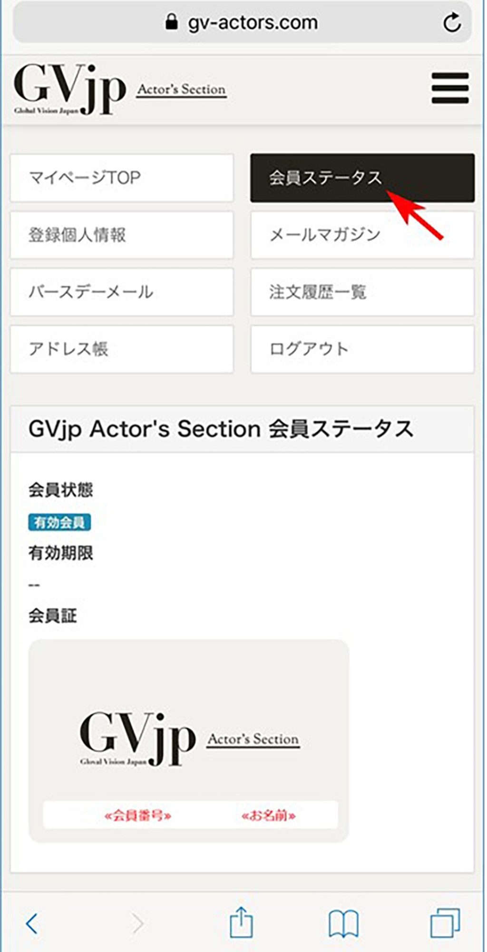Click the GVjp header logo
Screen dimensions: 487x952
click(70, 89)
